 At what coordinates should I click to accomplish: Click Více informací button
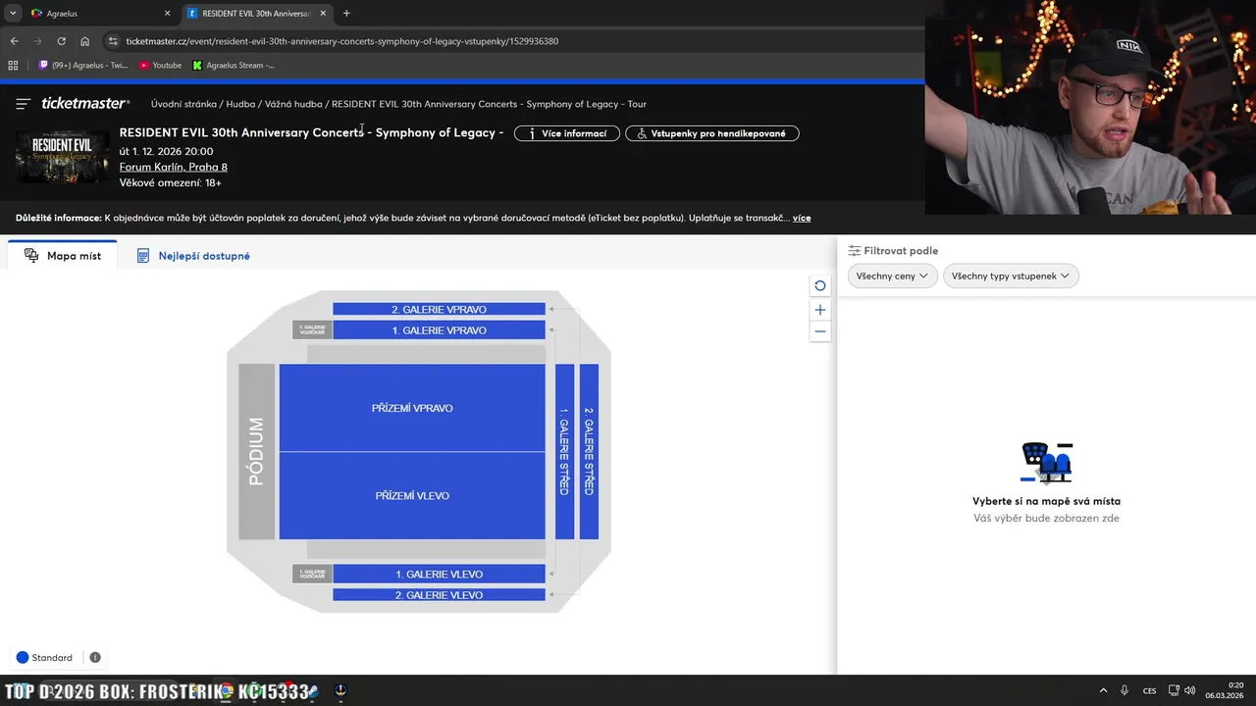567,133
